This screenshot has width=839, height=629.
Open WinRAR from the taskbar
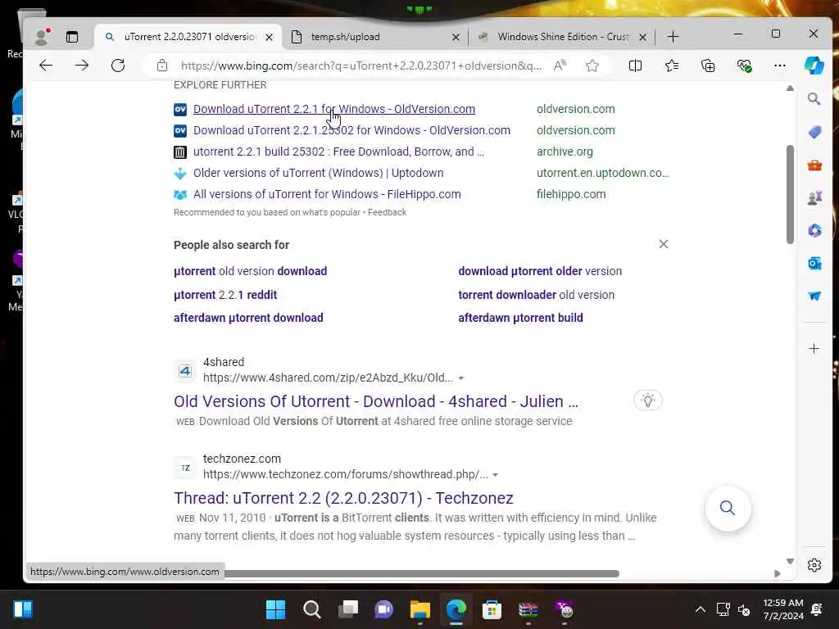(x=528, y=609)
